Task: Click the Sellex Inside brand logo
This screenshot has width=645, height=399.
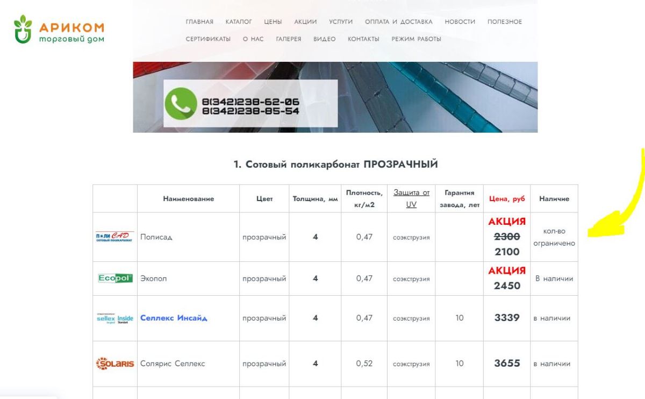Action: coord(115,318)
